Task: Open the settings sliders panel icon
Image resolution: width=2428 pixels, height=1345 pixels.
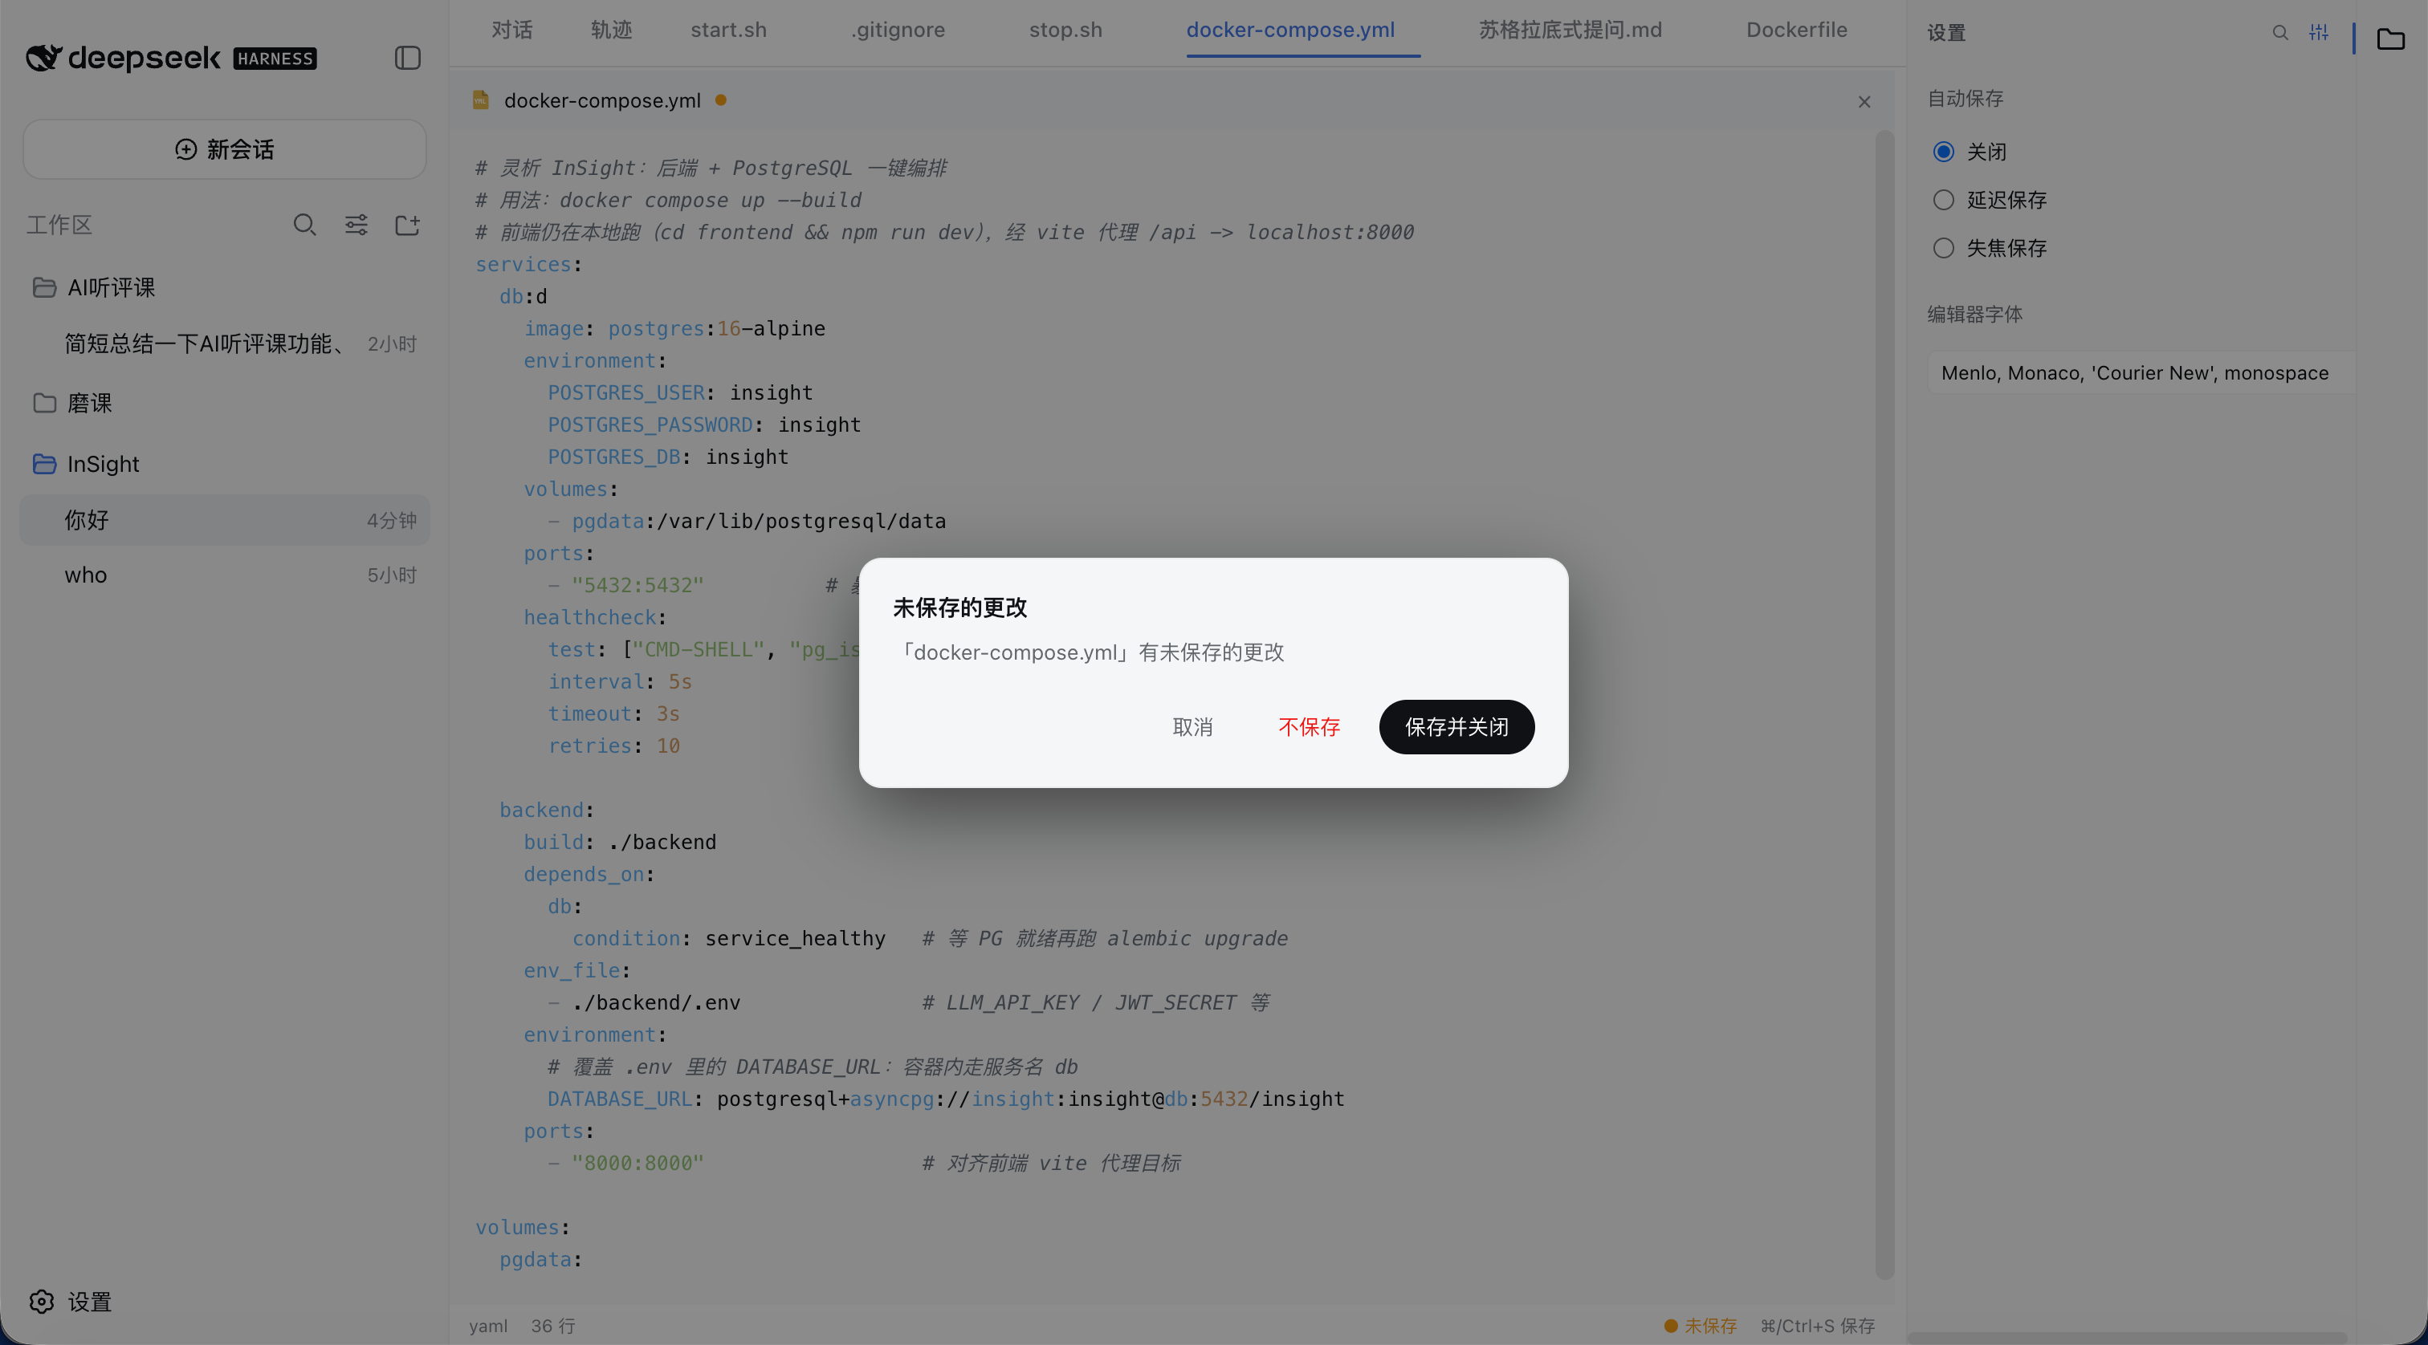Action: (2319, 33)
